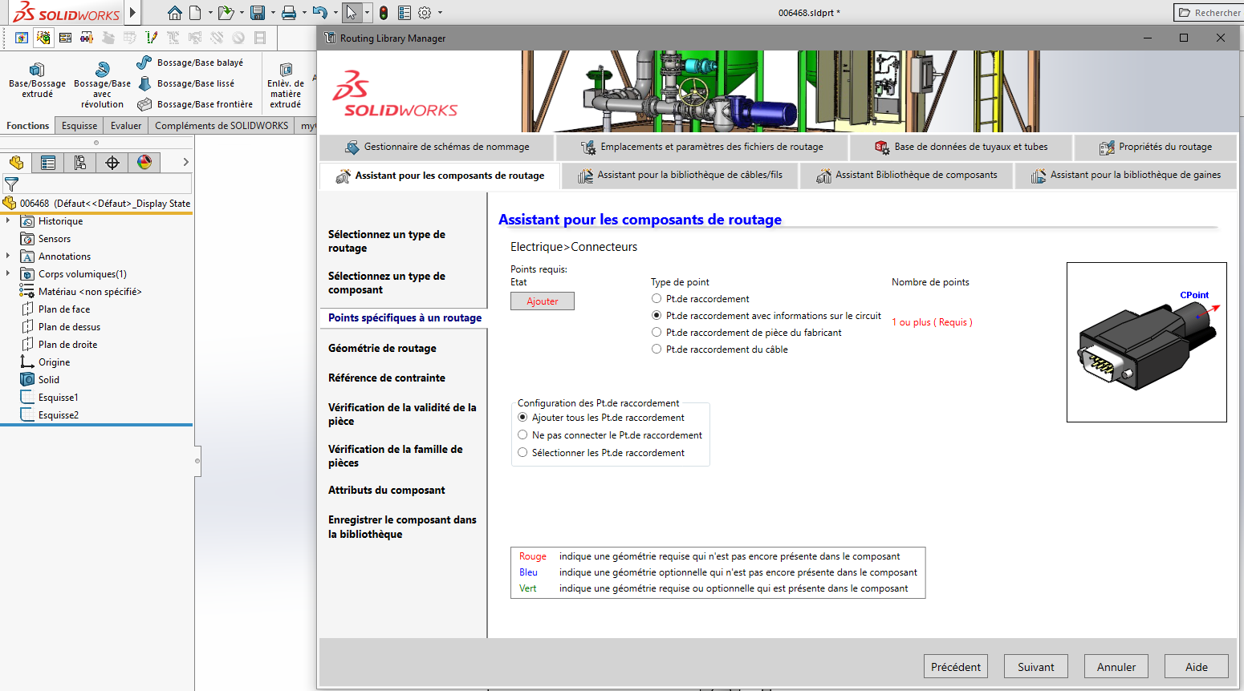Screen dimensions: 1244x691
Task: Click the Suivant button
Action: (x=1036, y=667)
